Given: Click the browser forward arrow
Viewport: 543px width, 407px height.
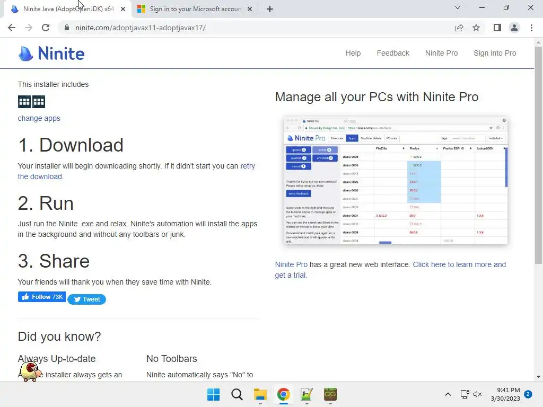Looking at the screenshot, I should click(x=29, y=28).
